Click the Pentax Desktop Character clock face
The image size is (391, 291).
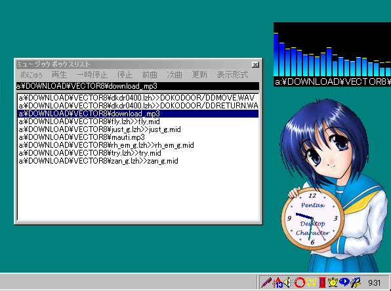[x=313, y=219]
